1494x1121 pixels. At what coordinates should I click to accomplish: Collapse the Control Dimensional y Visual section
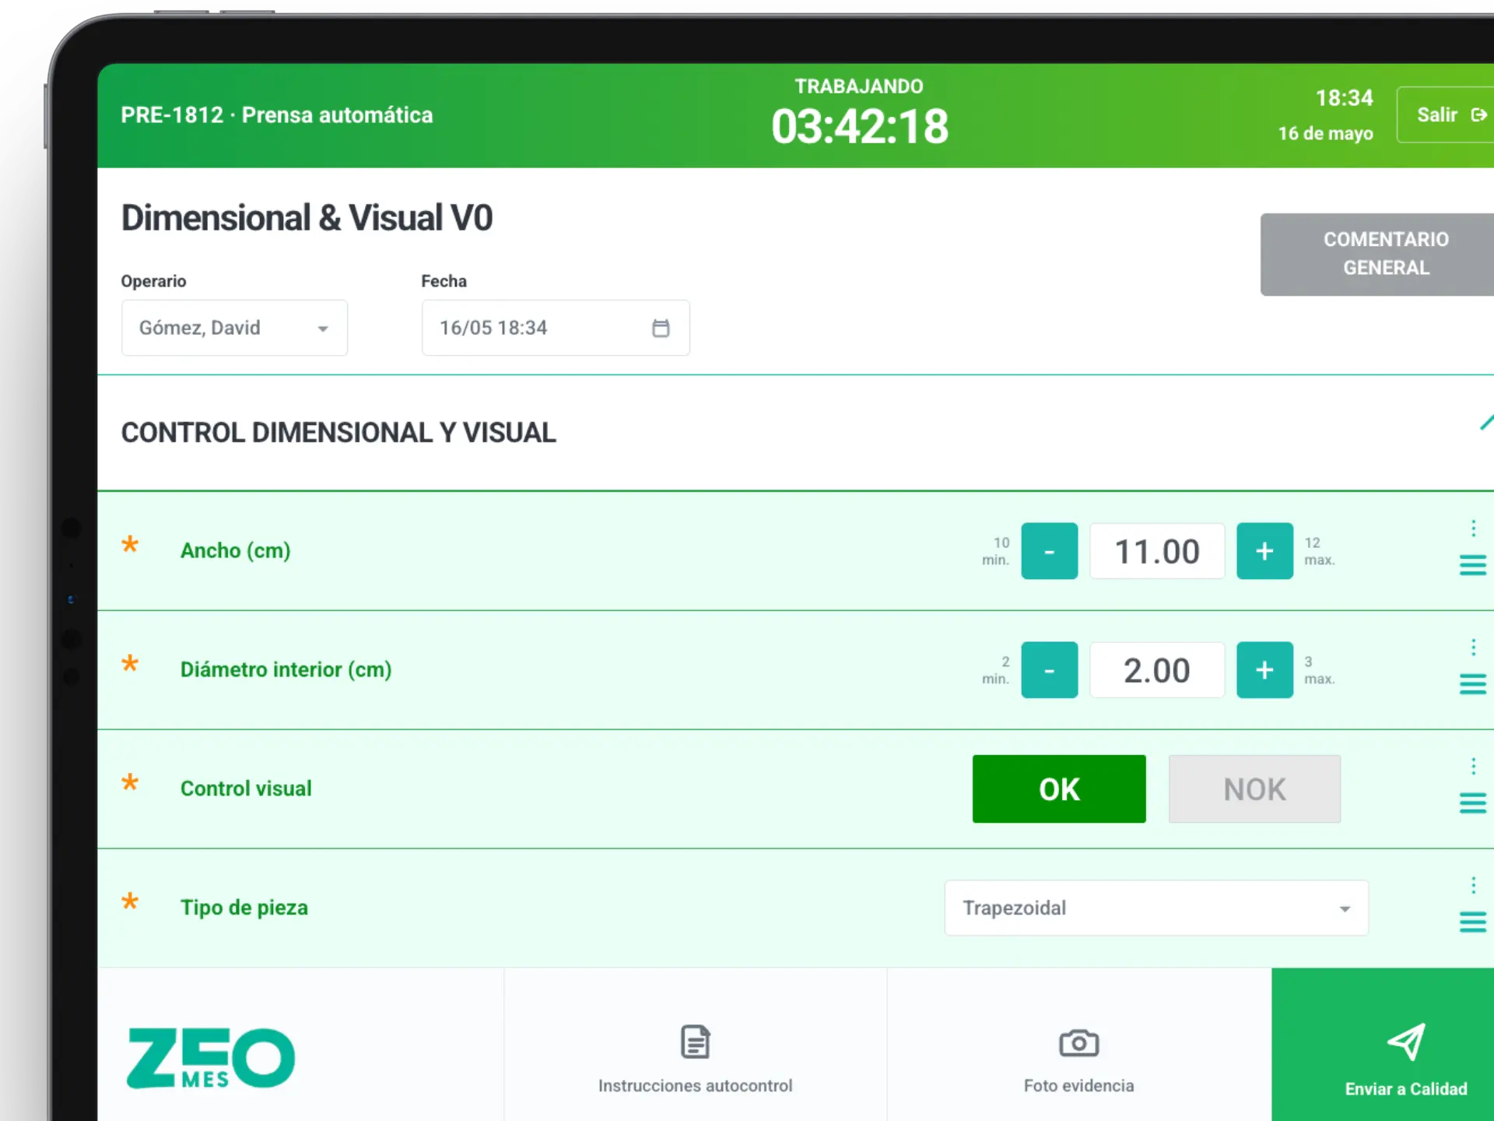click(x=1486, y=423)
